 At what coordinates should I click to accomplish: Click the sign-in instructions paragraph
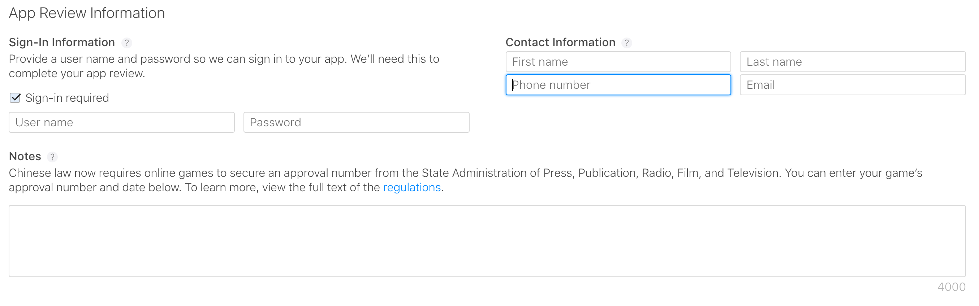224,66
